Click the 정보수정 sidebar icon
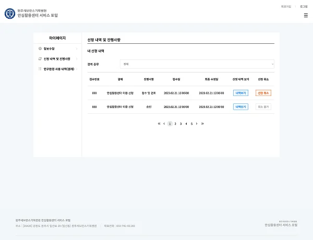313x240 pixels. point(40,49)
